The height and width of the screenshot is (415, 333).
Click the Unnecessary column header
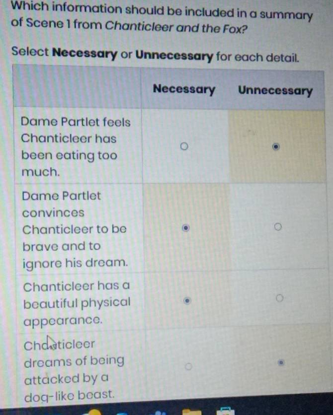275,90
